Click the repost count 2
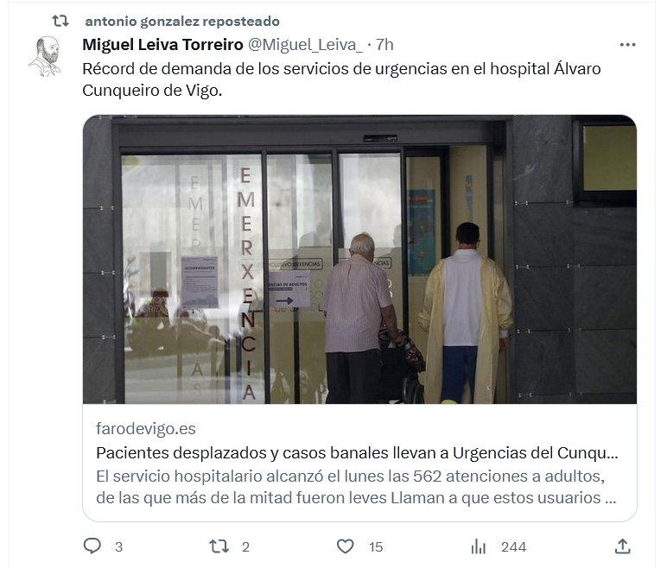This screenshot has height=568, width=667. [x=245, y=546]
